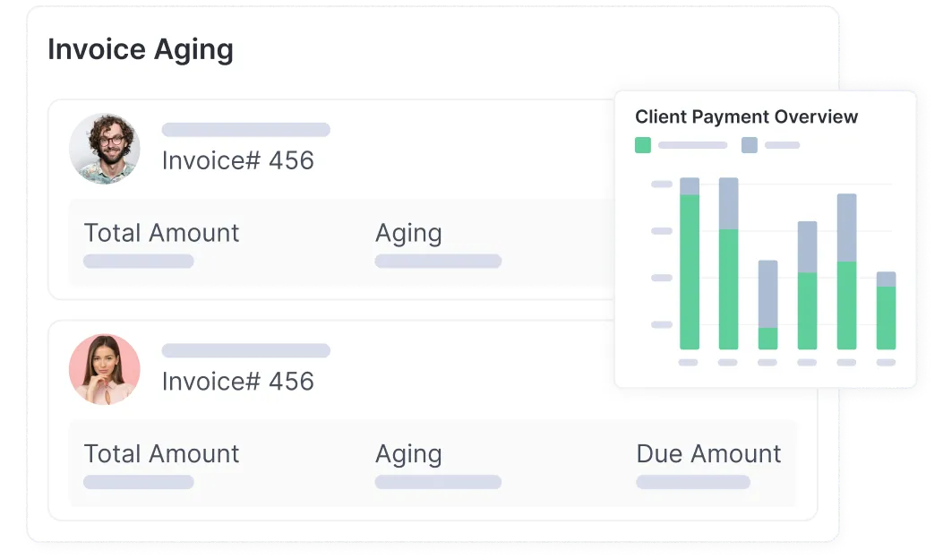Select the shortest green bar in the chart
This screenshot has width=943, height=559.
click(x=767, y=338)
